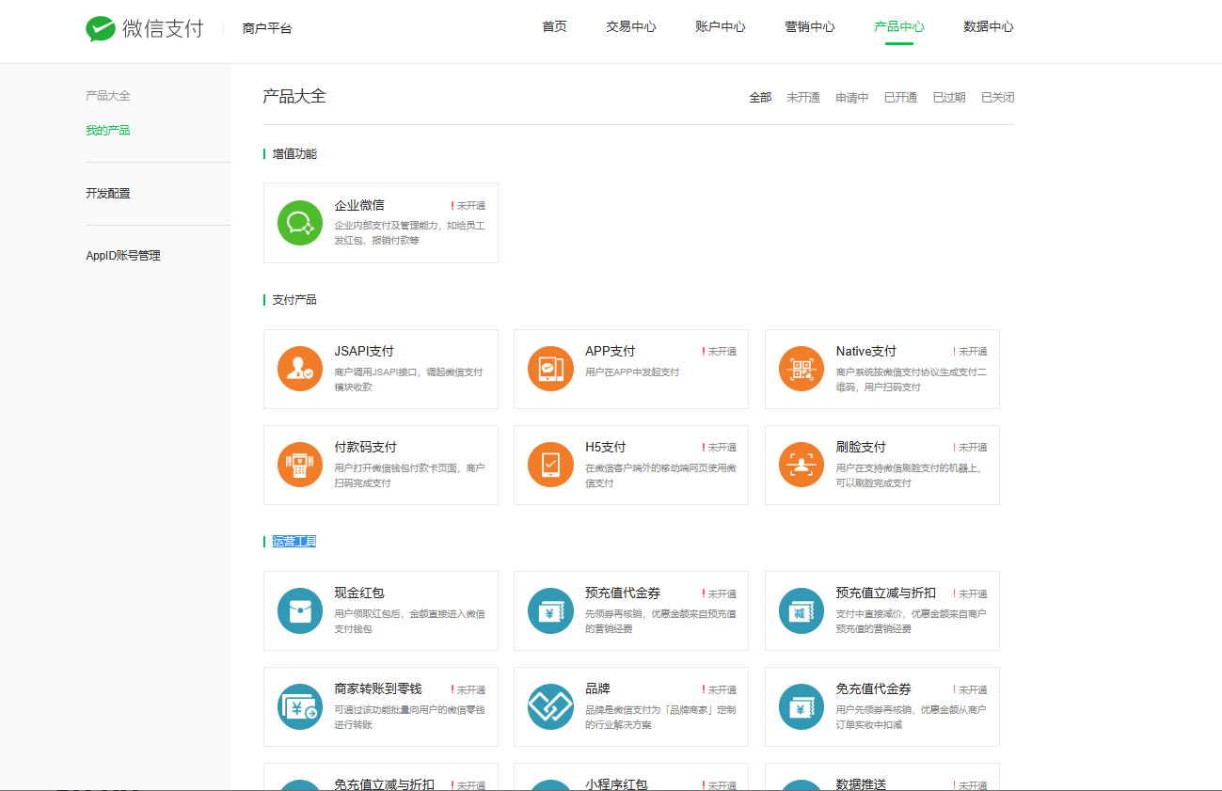1222x791 pixels.
Task: Filter products by 申请中
Action: pos(852,97)
